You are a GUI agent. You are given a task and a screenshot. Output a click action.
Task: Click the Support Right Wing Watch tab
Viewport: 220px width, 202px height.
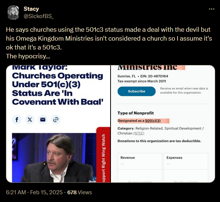tap(104, 155)
